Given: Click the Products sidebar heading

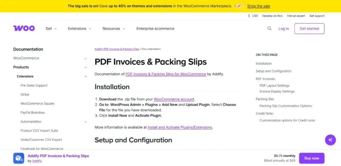Looking at the screenshot, I should pos(21,67).
